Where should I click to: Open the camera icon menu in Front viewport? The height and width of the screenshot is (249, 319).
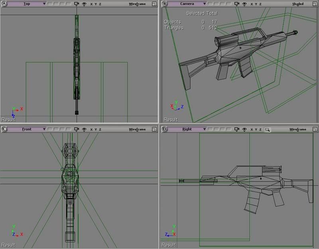click(x=77, y=129)
